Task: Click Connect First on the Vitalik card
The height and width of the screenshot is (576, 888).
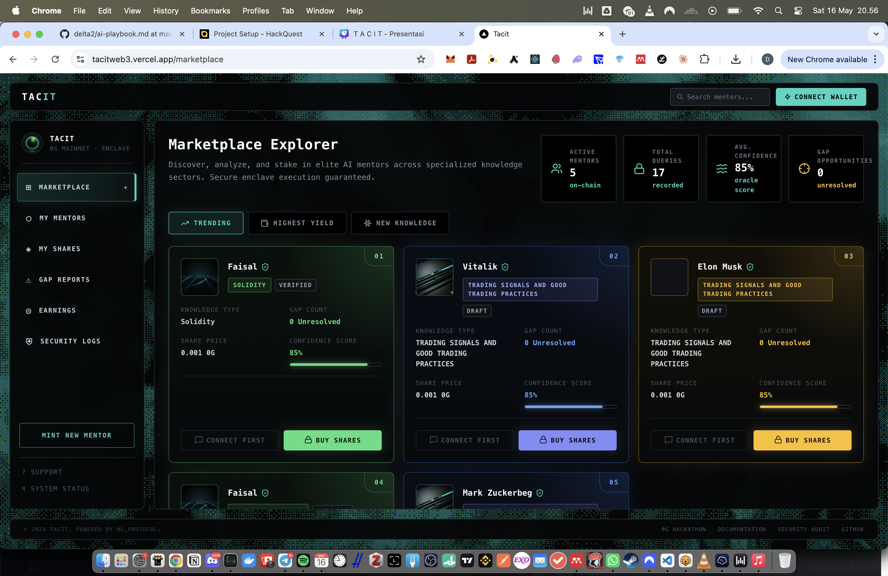Action: (465, 440)
